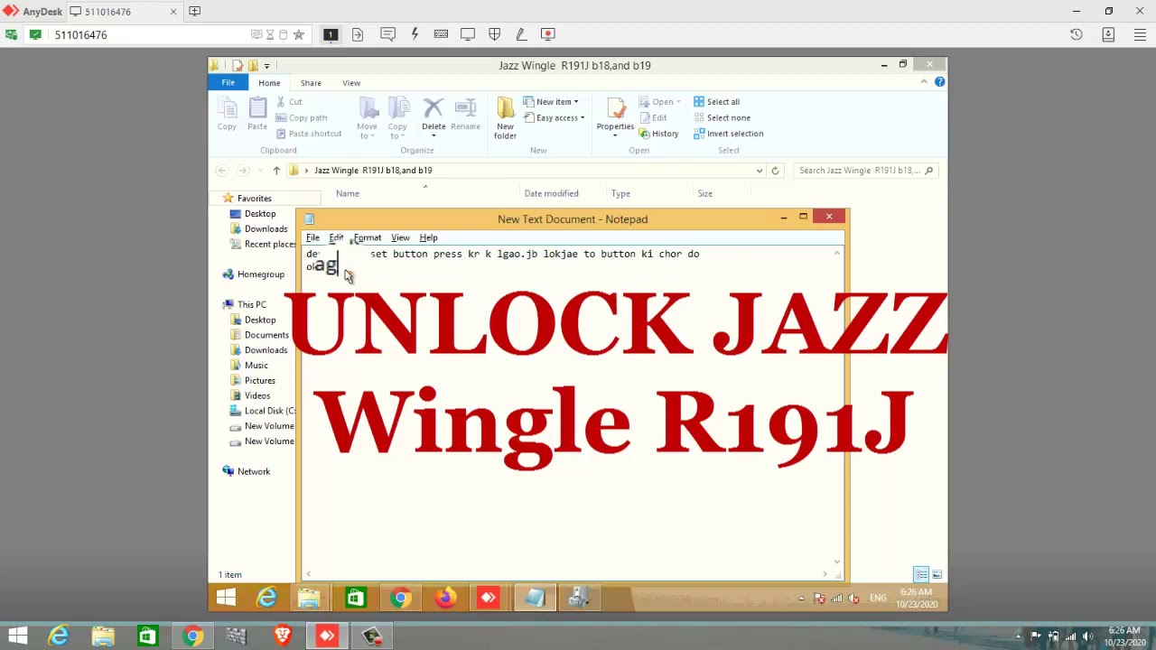1156x650 pixels.
Task: Add address to favorites star icon
Action: tap(298, 34)
